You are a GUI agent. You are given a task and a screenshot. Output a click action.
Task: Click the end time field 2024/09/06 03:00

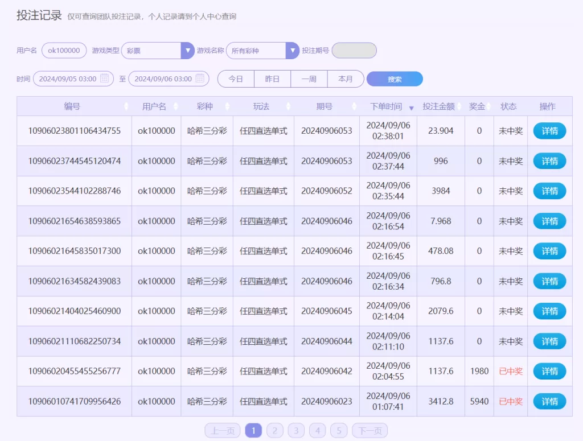click(x=169, y=79)
